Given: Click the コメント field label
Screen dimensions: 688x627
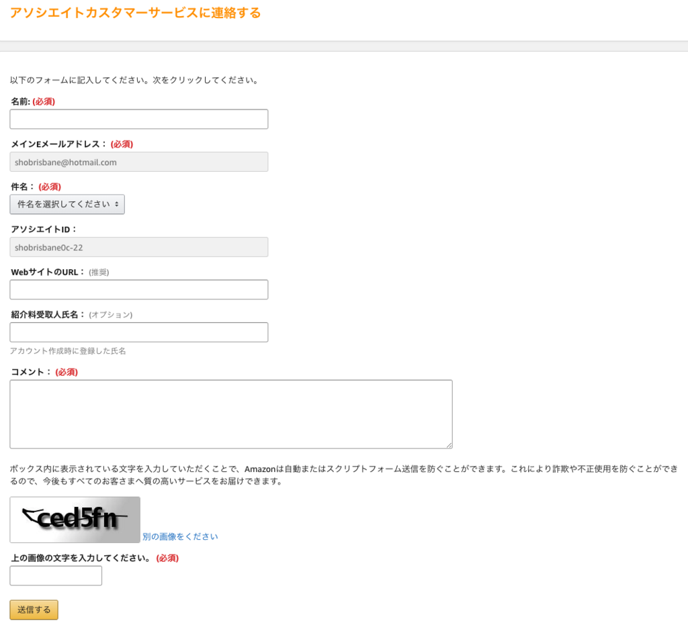Looking at the screenshot, I should [x=31, y=372].
